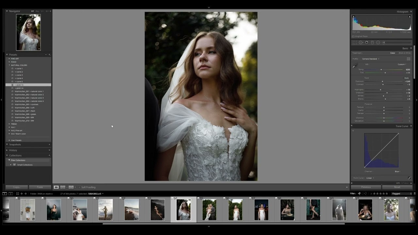418x235 pixels.
Task: Collapse the Basic panel header
Action: pos(405,48)
